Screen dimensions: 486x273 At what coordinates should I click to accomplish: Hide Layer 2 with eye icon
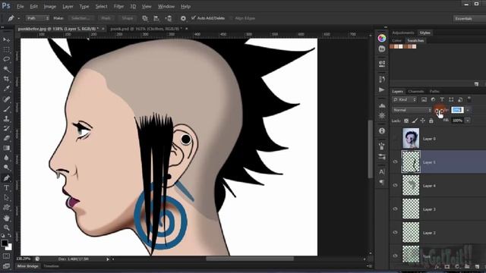point(395,232)
